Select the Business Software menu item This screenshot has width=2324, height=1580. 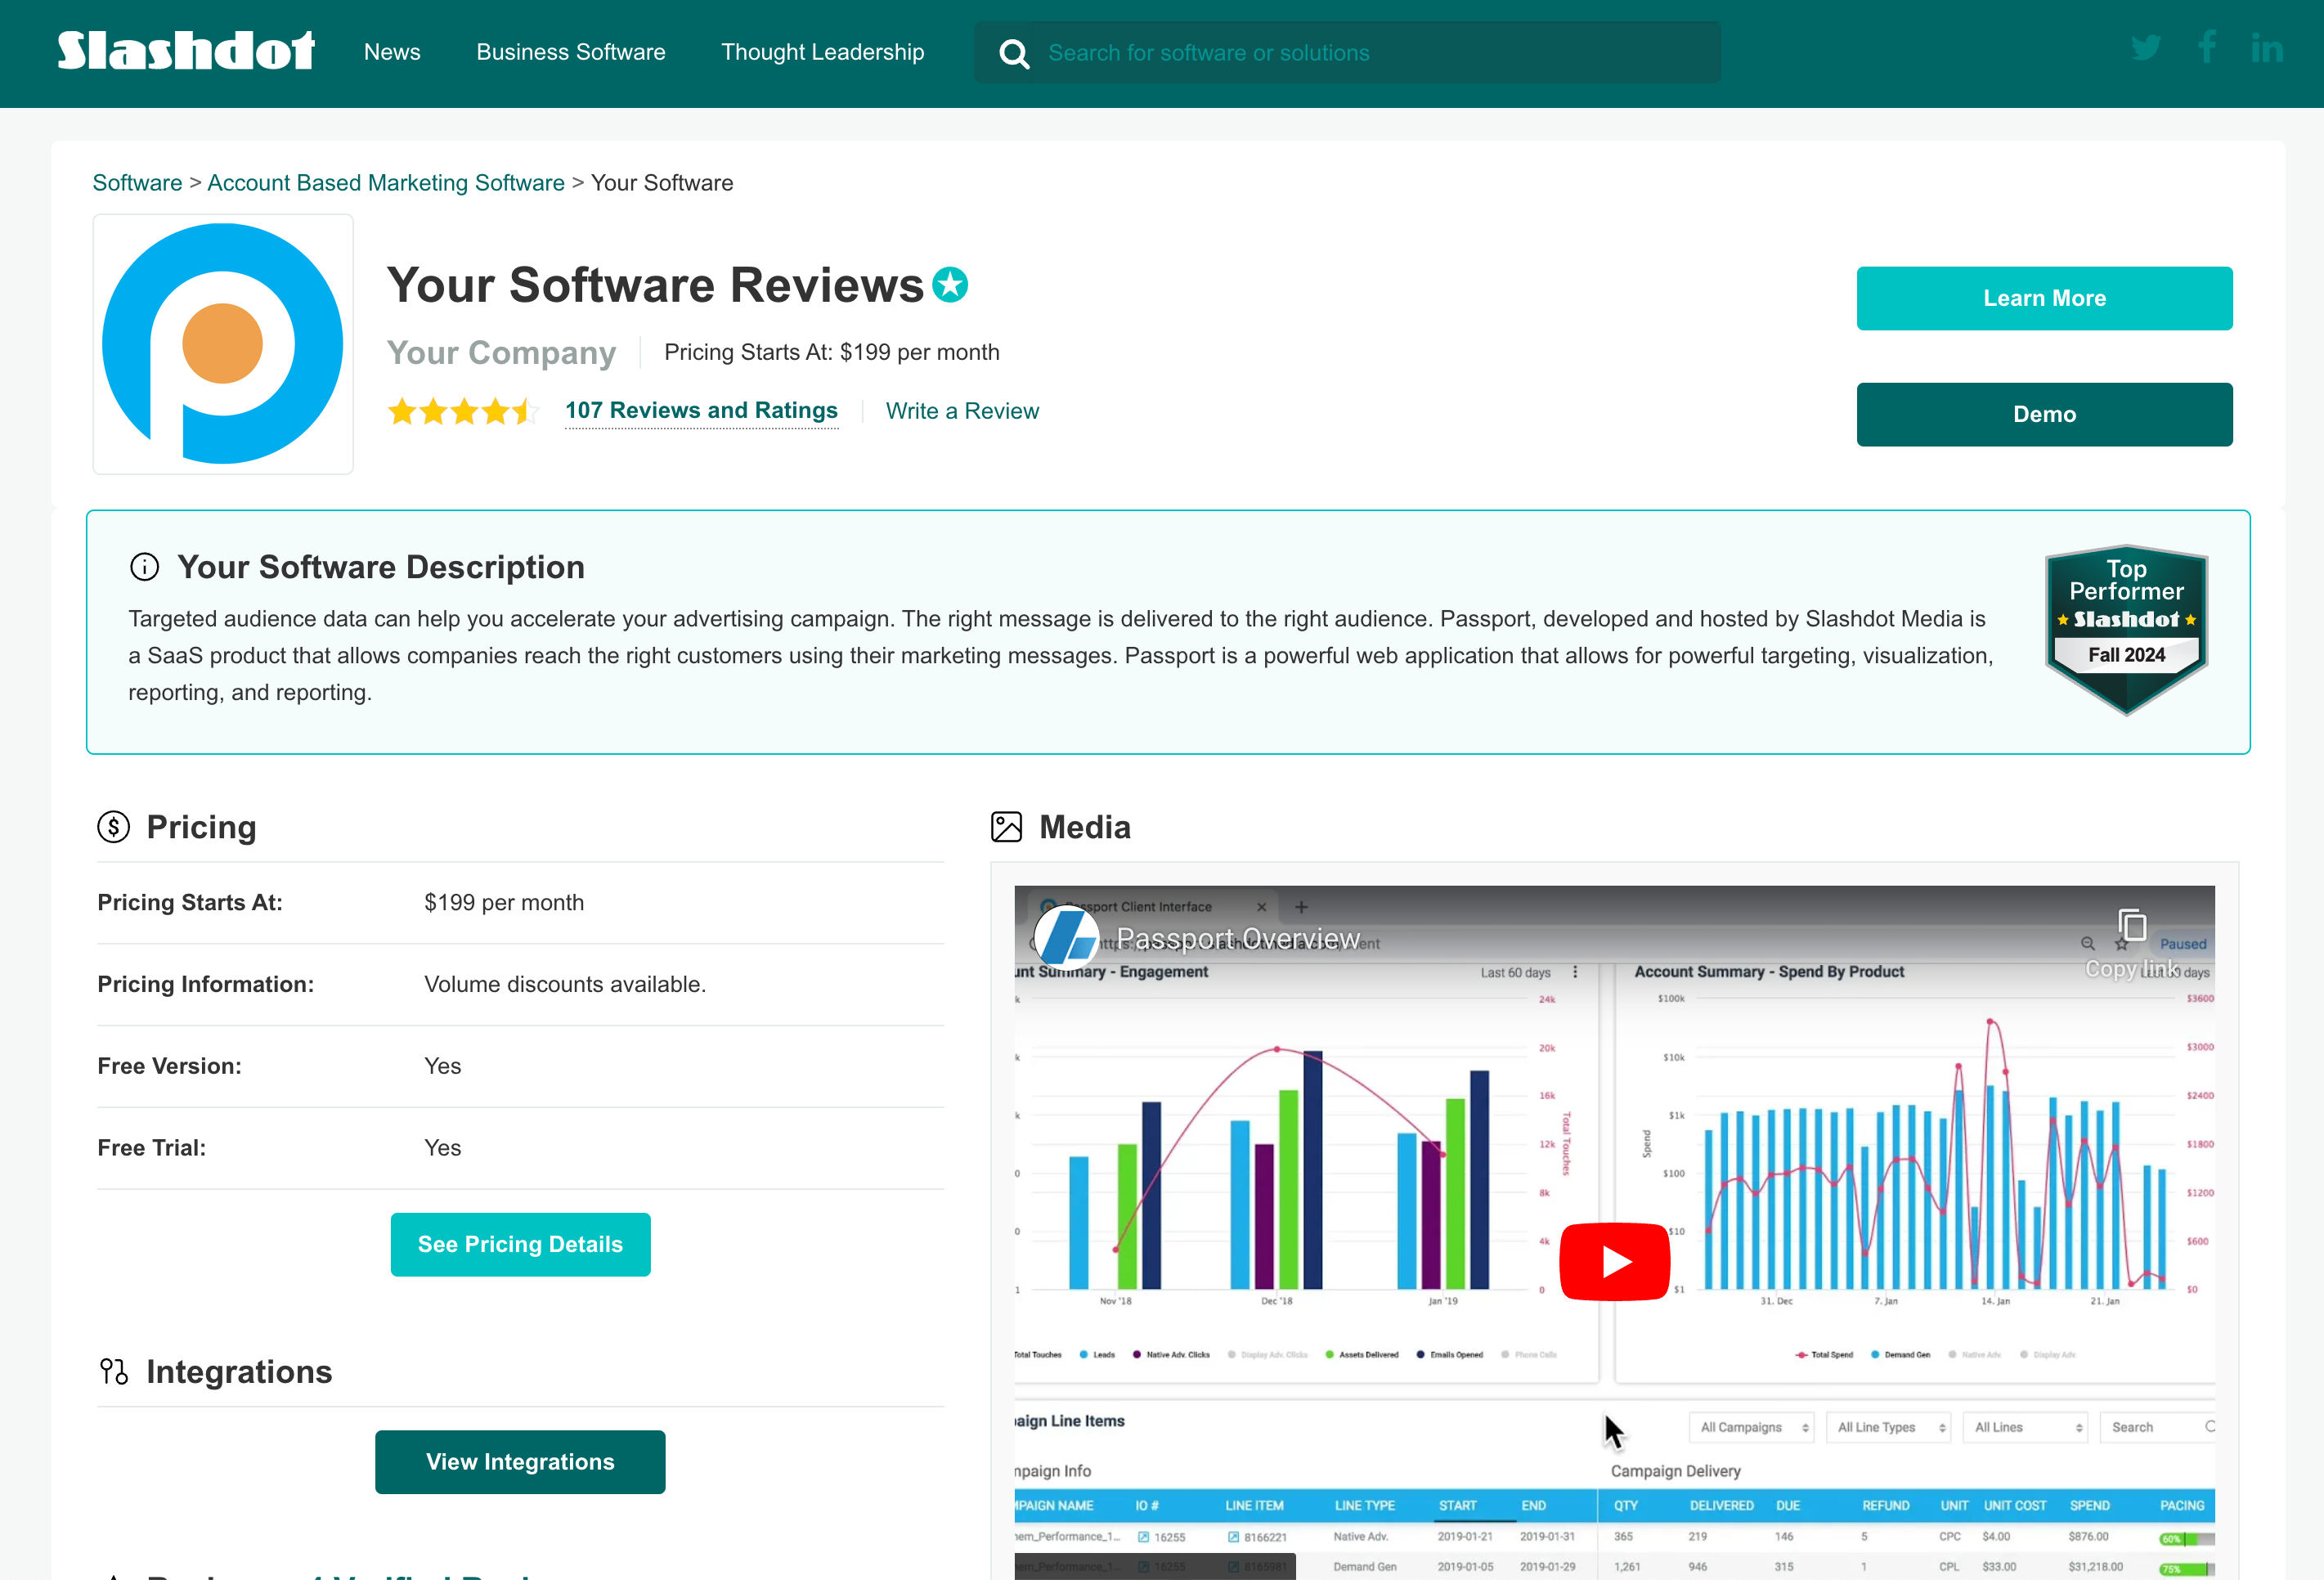[570, 52]
